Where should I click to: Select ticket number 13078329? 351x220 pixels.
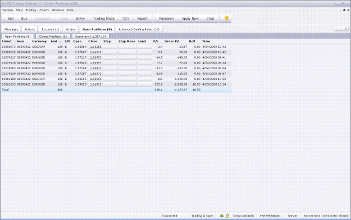9,74
